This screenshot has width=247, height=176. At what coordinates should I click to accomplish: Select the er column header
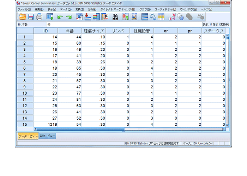166,31
